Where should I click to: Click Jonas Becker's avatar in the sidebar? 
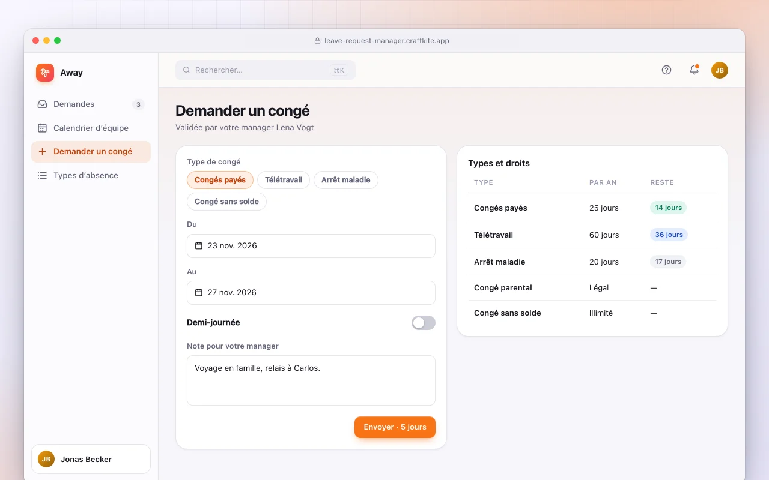(46, 459)
